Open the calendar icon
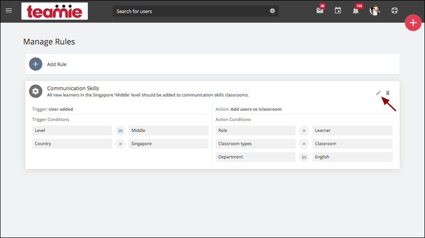 coord(338,10)
